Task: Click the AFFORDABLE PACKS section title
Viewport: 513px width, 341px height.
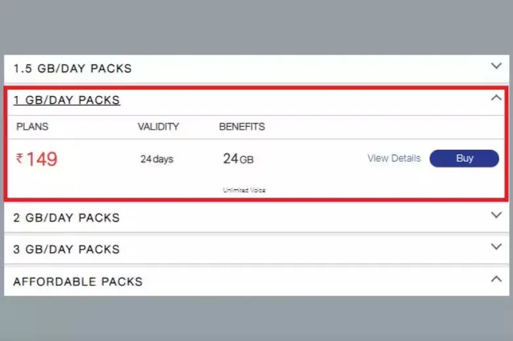Action: (x=78, y=281)
